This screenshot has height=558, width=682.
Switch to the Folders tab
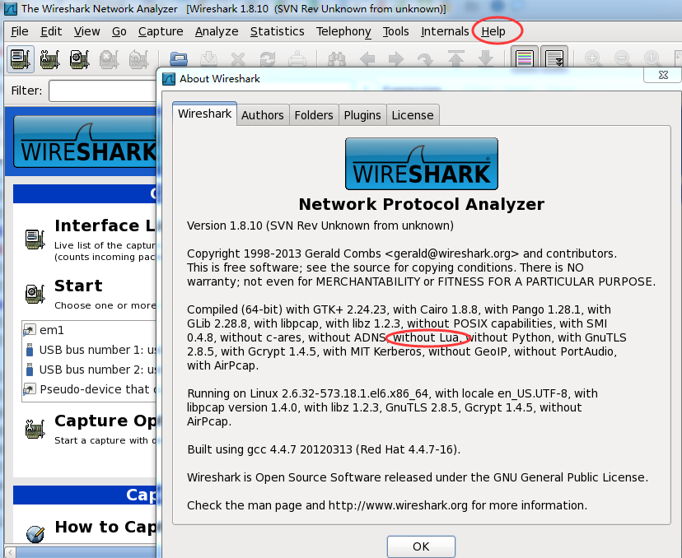point(314,115)
